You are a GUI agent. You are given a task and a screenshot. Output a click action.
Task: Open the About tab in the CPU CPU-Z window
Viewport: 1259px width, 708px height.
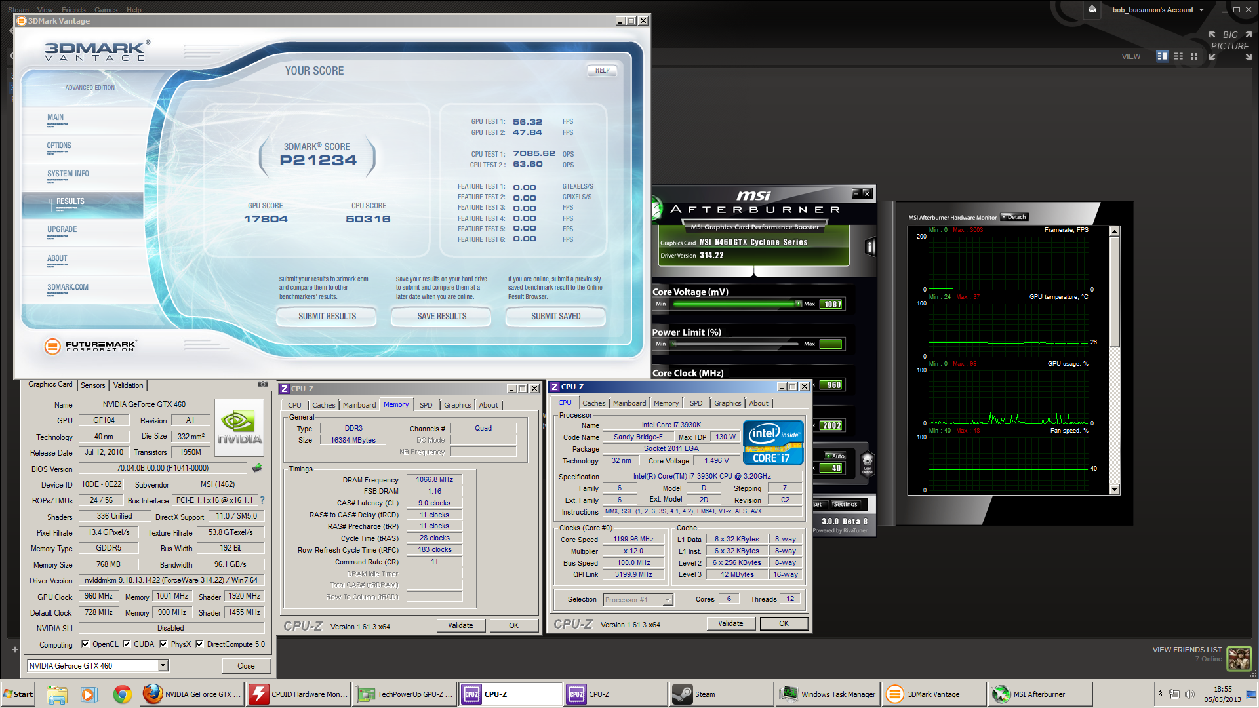(759, 403)
